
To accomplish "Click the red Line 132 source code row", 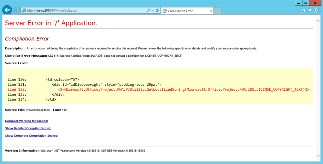I will click(x=158, y=89).
